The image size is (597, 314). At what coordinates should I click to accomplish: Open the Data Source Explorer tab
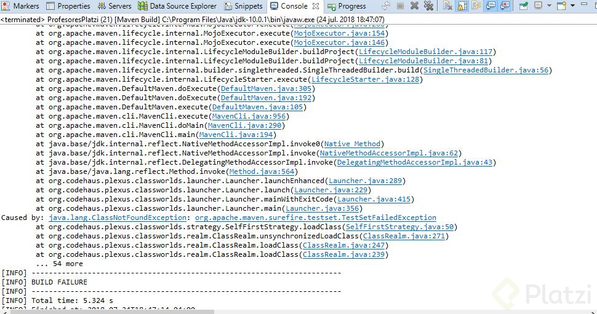(x=177, y=6)
